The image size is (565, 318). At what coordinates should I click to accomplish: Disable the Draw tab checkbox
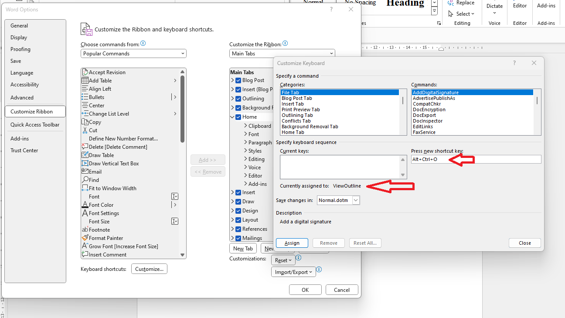coord(238,202)
